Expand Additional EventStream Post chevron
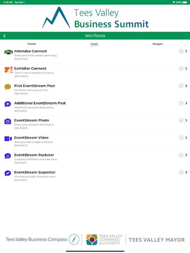190x253 pixels. click(186, 103)
